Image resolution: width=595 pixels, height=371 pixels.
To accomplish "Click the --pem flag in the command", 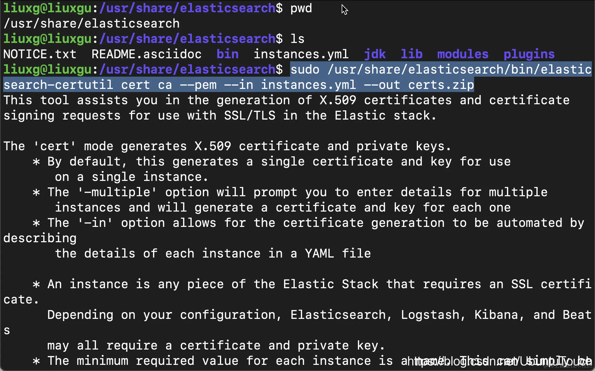I will (198, 85).
